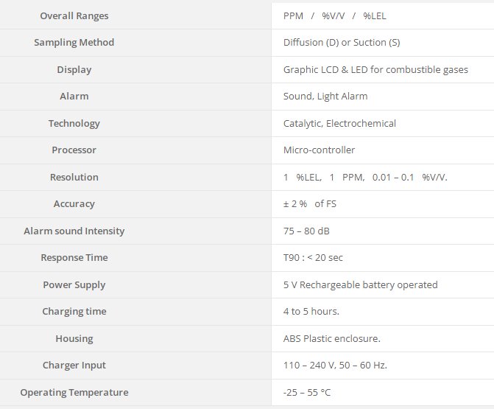The height and width of the screenshot is (409, 494).
Task: Click the Alarm row label
Action: click(74, 97)
